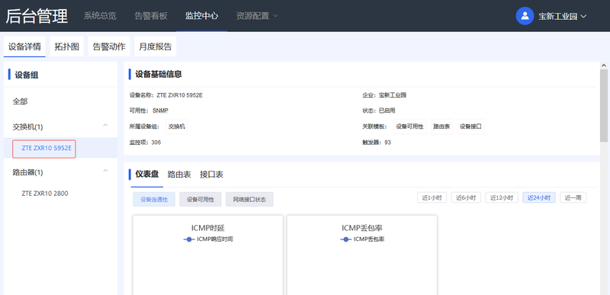Toggle the ICMP丢包率 legend series
Screen dimensions: 610x295
tap(363, 239)
